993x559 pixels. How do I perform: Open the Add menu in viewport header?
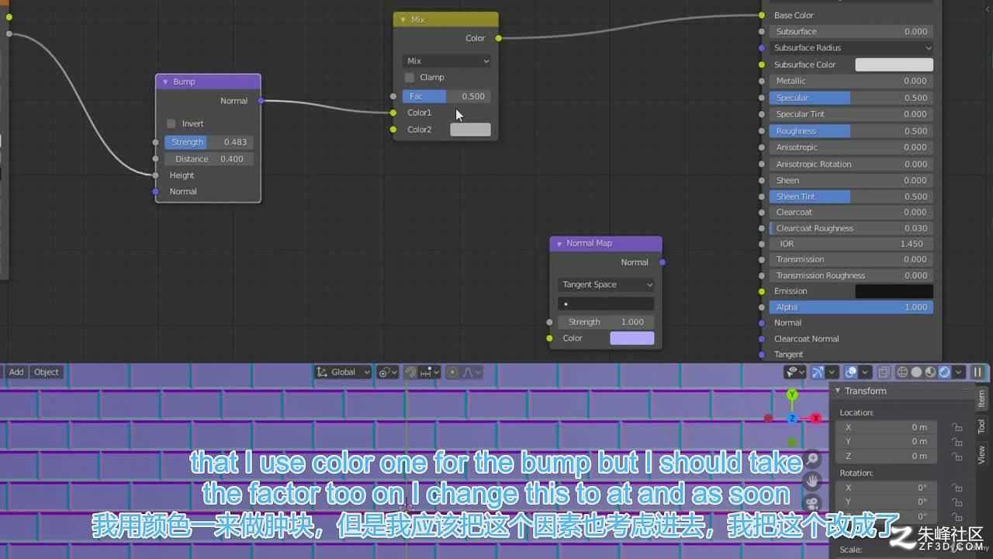coord(16,372)
